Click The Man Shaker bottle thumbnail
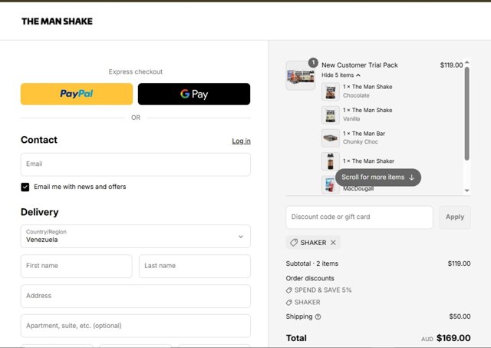 [x=331, y=161]
